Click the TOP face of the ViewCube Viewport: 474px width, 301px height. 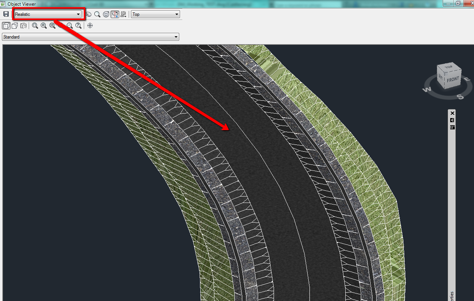[449, 67]
